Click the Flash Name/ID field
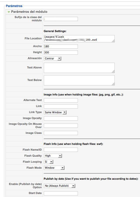The image size is (140, 197). coord(61,150)
